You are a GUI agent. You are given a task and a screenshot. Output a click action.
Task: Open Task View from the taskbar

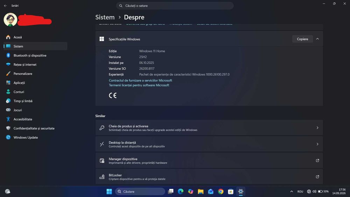point(171,191)
